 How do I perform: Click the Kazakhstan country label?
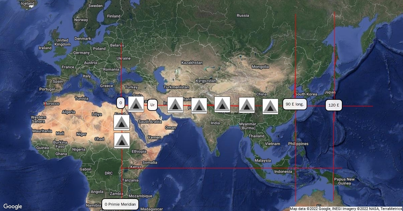coord(192,63)
